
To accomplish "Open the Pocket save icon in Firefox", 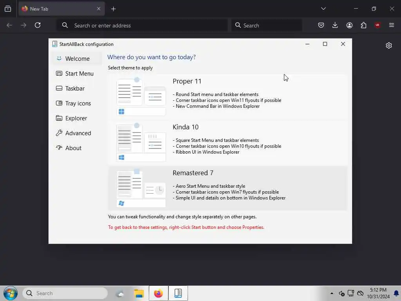I will click(x=321, y=25).
